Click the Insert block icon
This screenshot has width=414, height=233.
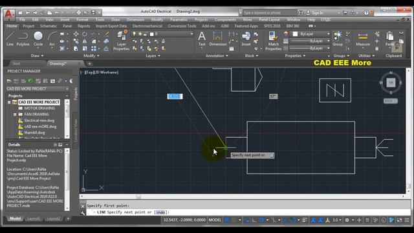[246, 39]
